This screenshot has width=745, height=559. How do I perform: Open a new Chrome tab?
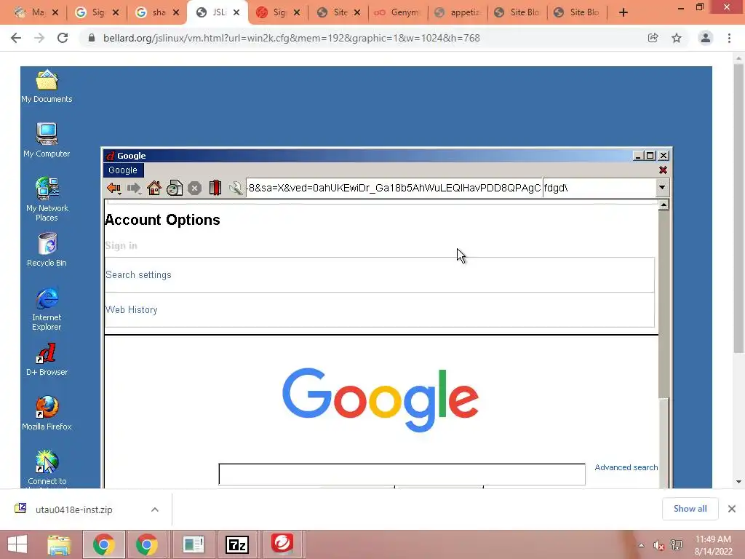click(x=624, y=12)
